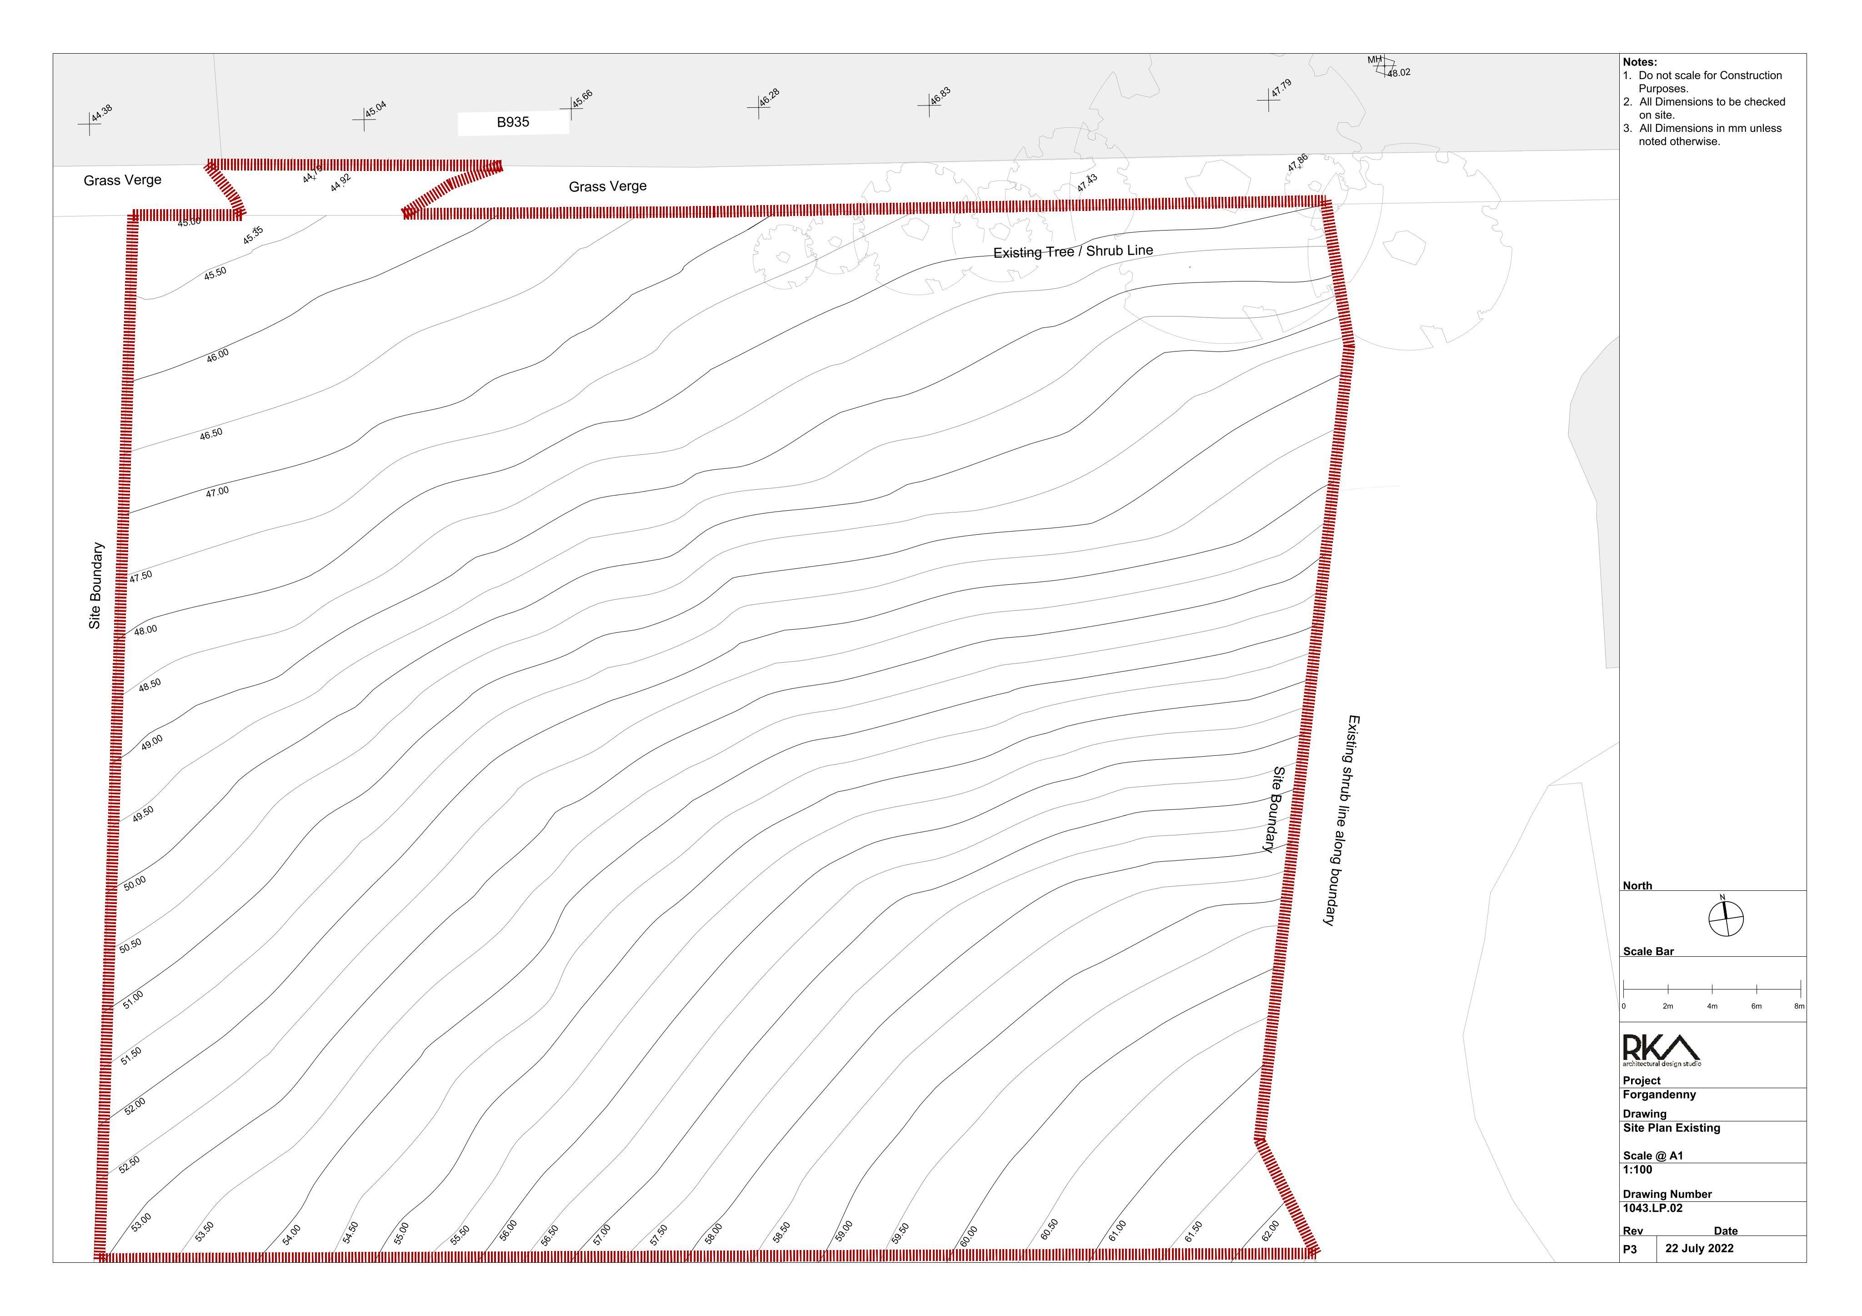Click the 57.50 contour label
The height and width of the screenshot is (1316, 1862).
click(x=659, y=1236)
